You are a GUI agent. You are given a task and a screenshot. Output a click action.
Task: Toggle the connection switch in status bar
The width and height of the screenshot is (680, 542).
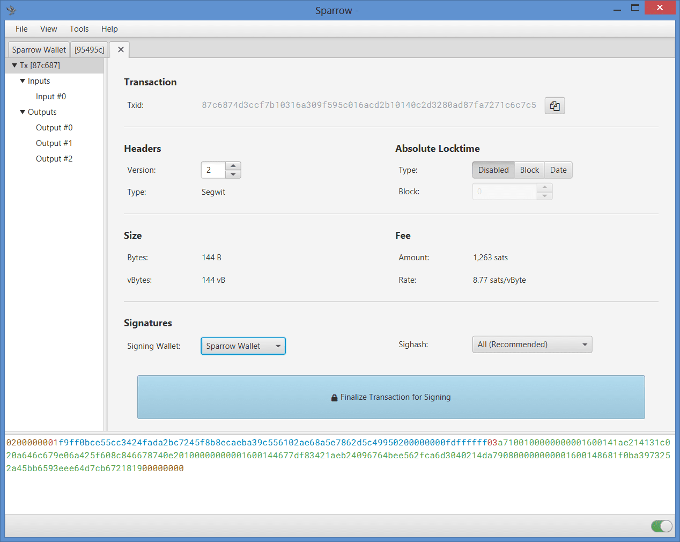(x=661, y=526)
